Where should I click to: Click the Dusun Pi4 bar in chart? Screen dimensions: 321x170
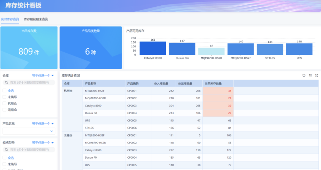pyautogui.click(x=182, y=49)
